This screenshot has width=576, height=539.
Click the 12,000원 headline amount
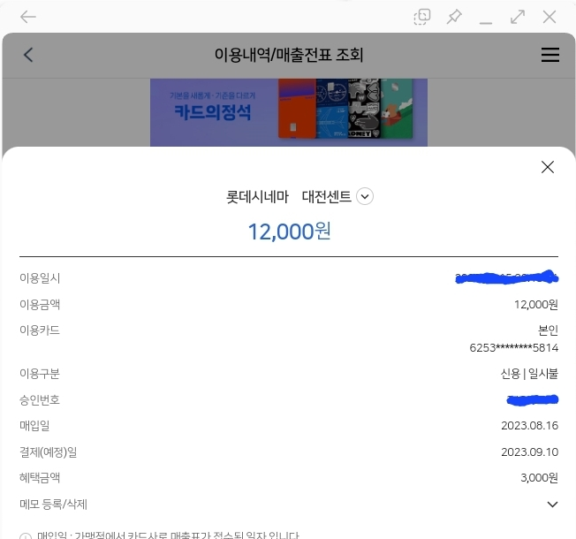(x=290, y=232)
